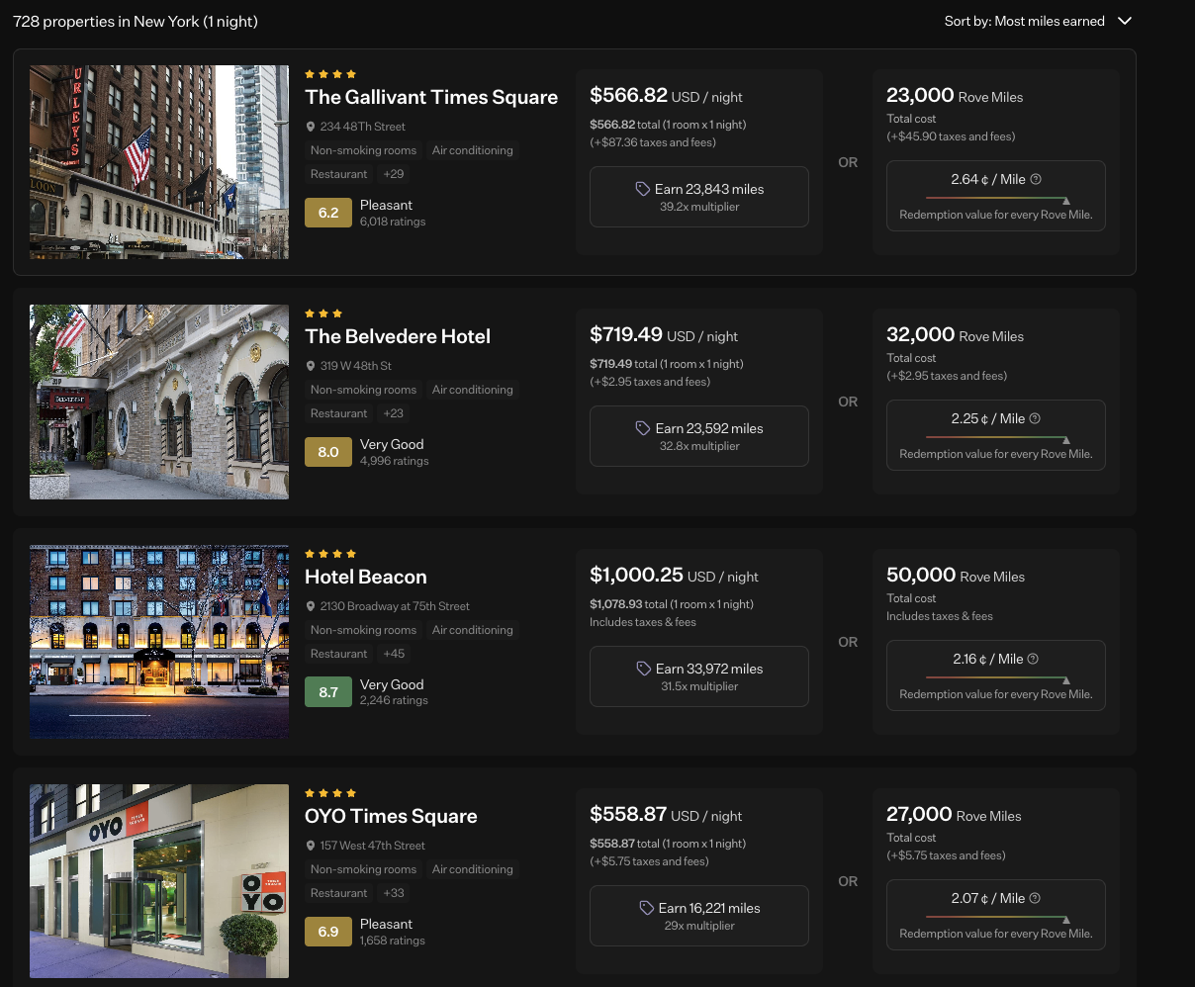Click The Gallivant Times Square photo thumbnail
The height and width of the screenshot is (987, 1195).
pos(159,162)
